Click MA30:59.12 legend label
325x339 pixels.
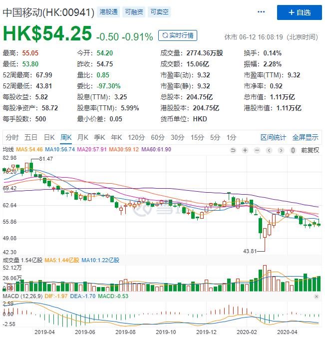tap(124, 149)
